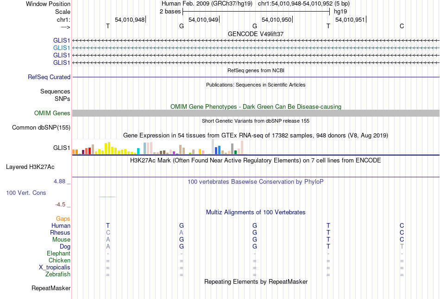
Task: Click the cyan bar in the GLIS1 expression chart
Action: [x=138, y=151]
